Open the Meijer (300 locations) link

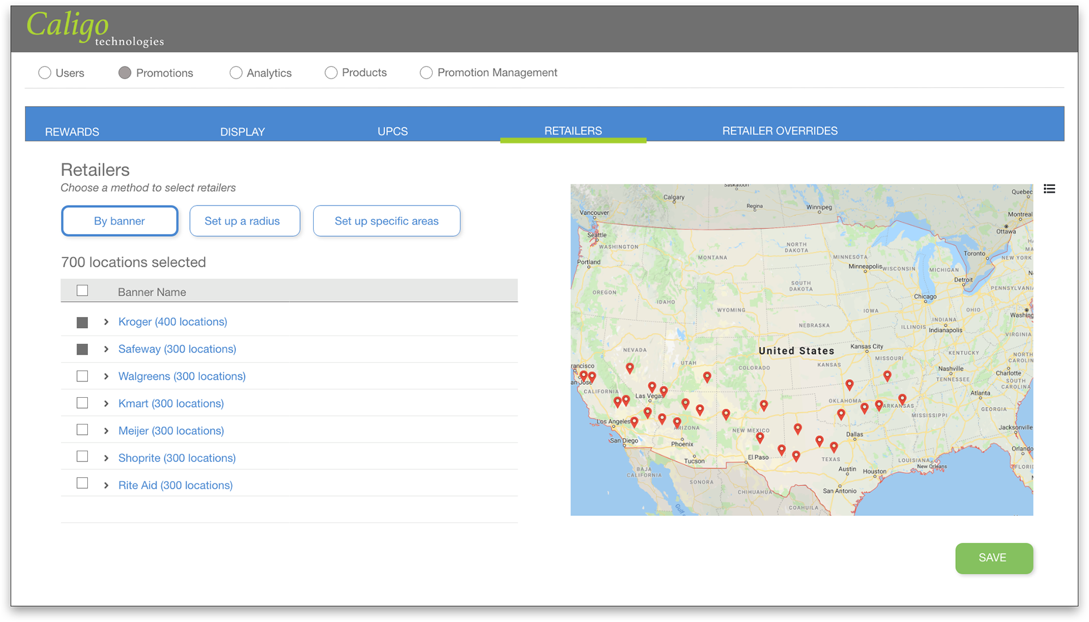pyautogui.click(x=171, y=431)
